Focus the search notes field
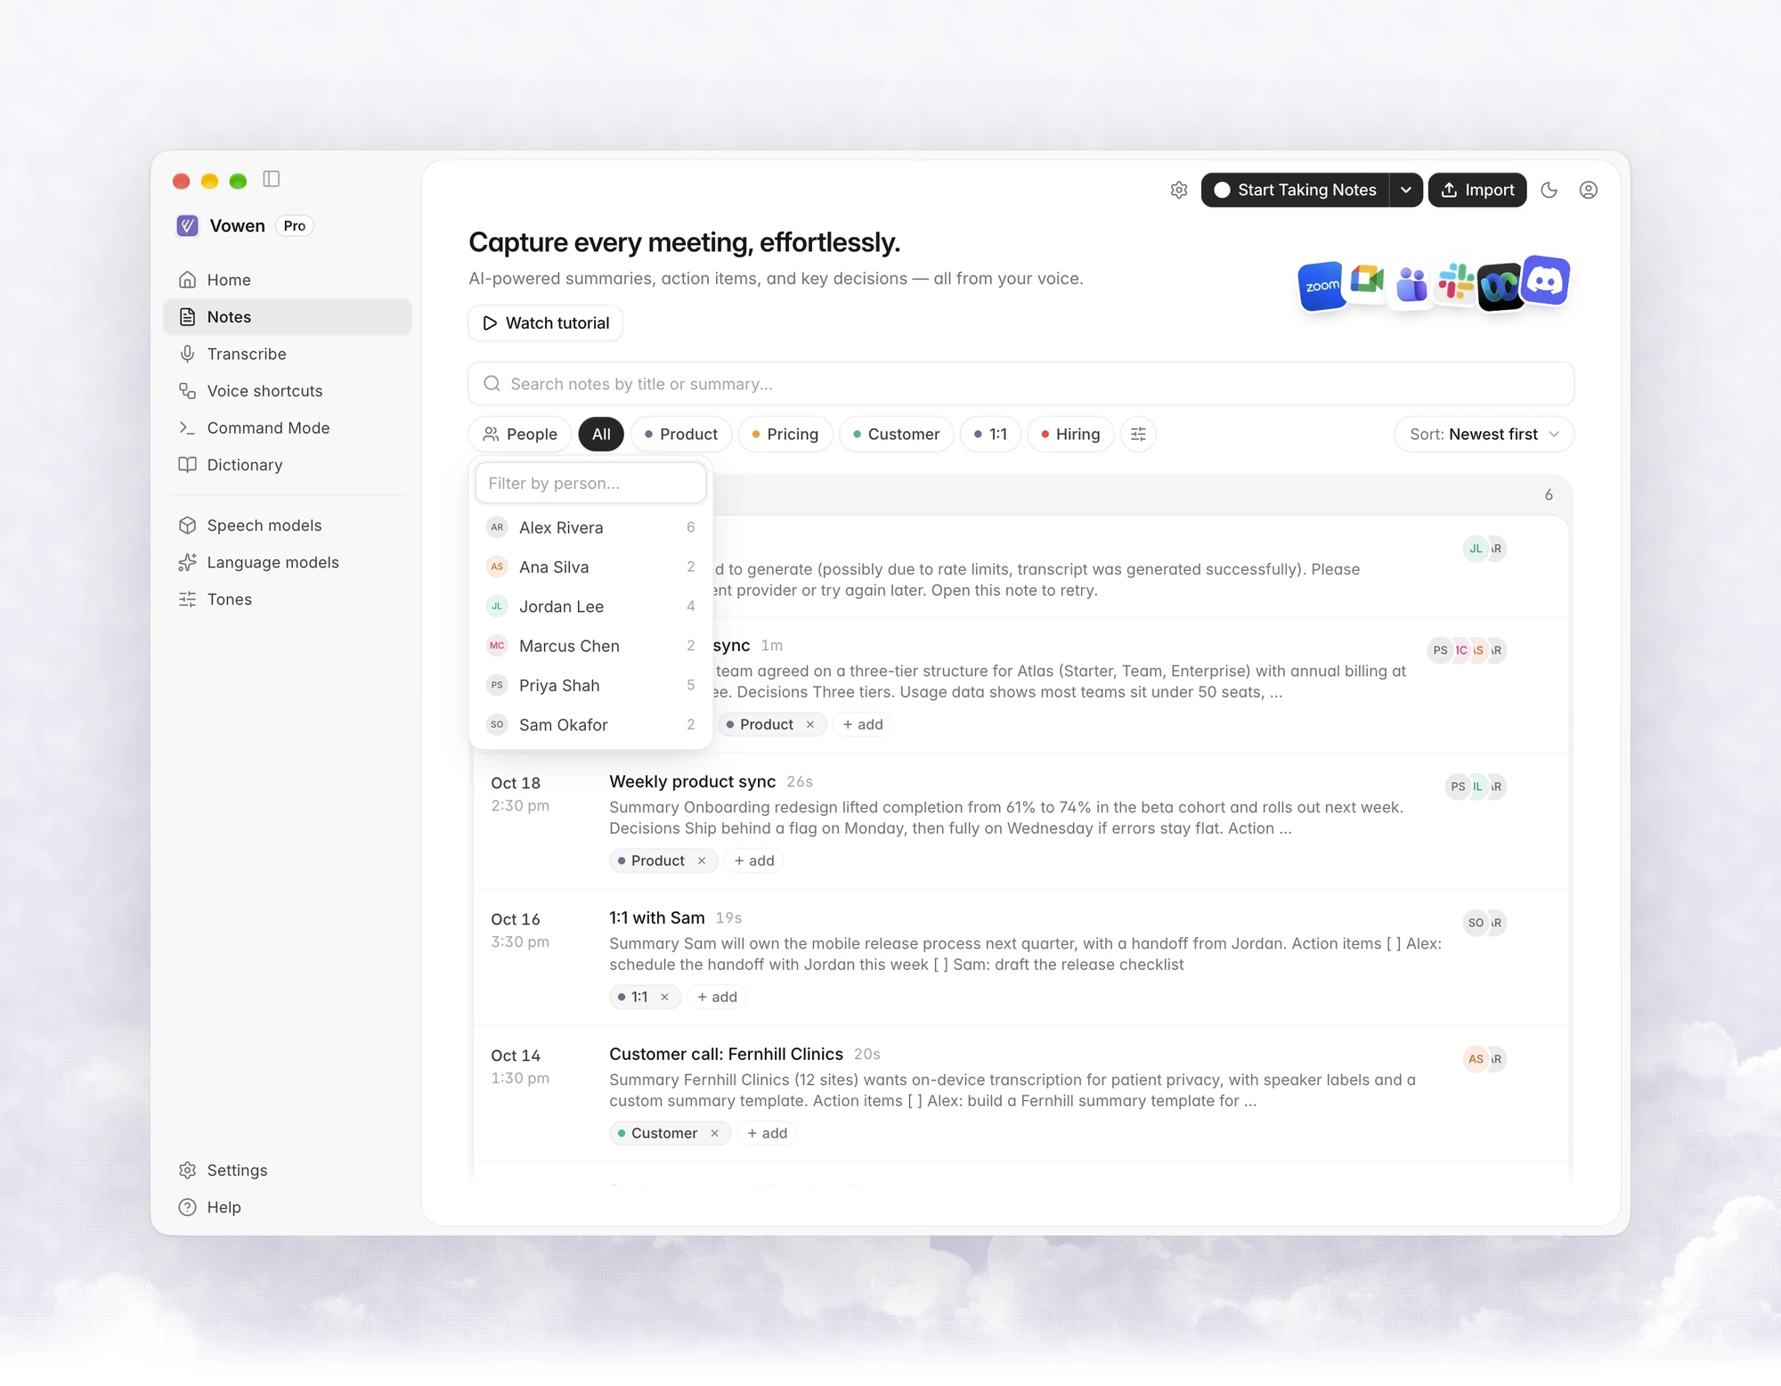1781x1386 pixels. [x=1021, y=384]
